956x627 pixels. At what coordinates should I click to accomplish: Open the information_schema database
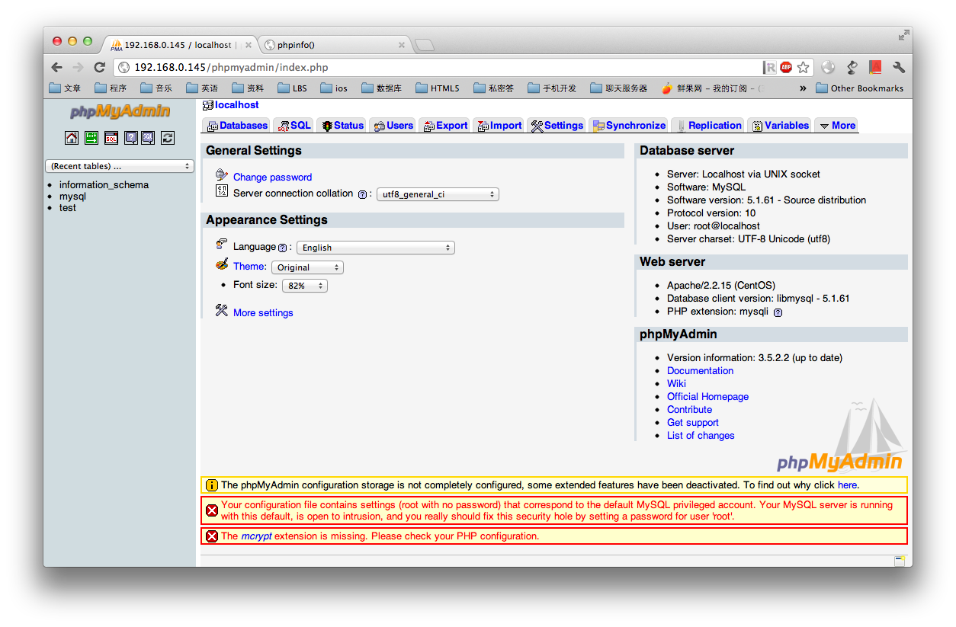click(104, 185)
